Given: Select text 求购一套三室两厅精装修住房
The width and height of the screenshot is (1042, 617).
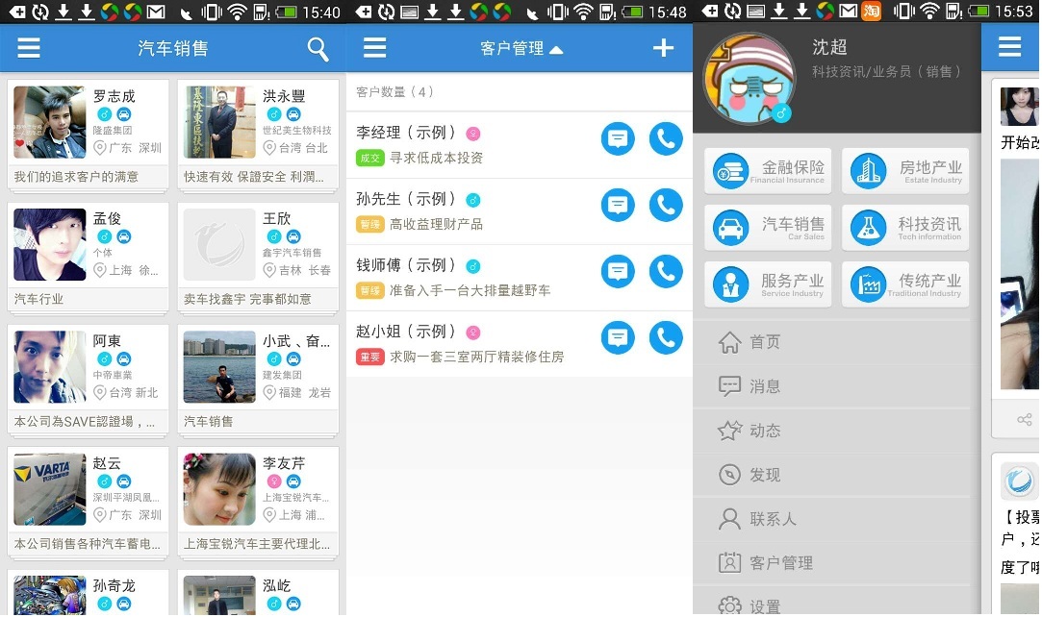Looking at the screenshot, I should point(476,357).
